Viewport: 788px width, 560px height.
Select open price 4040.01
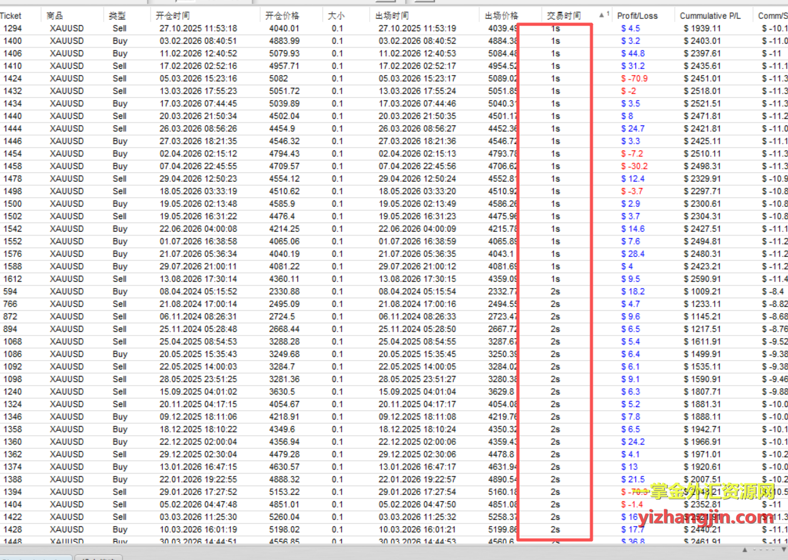284,28
